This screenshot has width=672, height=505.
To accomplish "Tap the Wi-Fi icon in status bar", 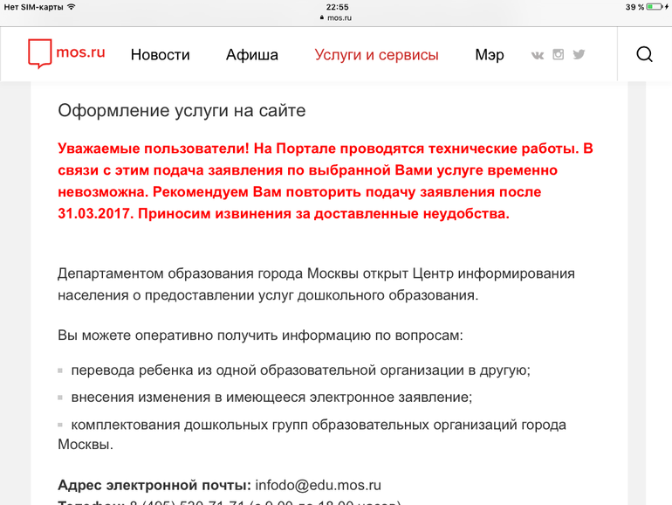I will click(x=72, y=6).
